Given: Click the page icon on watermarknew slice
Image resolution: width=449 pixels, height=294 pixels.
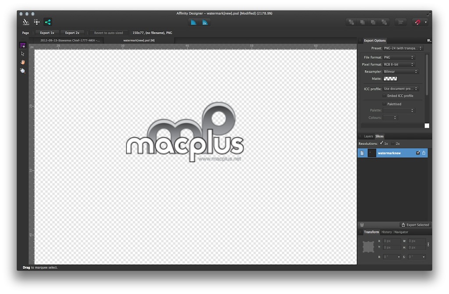Looking at the screenshot, I should pyautogui.click(x=362, y=153).
